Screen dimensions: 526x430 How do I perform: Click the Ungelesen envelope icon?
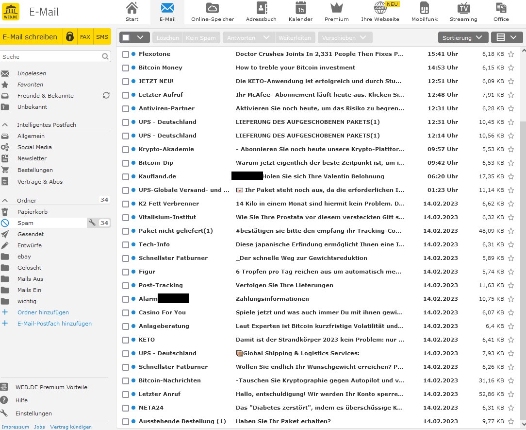pyautogui.click(x=5, y=73)
